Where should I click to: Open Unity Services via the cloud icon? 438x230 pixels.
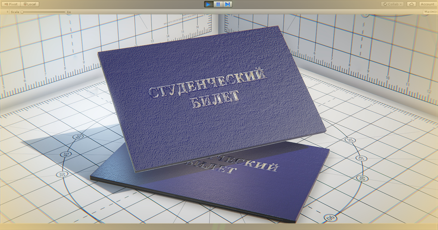click(x=412, y=4)
